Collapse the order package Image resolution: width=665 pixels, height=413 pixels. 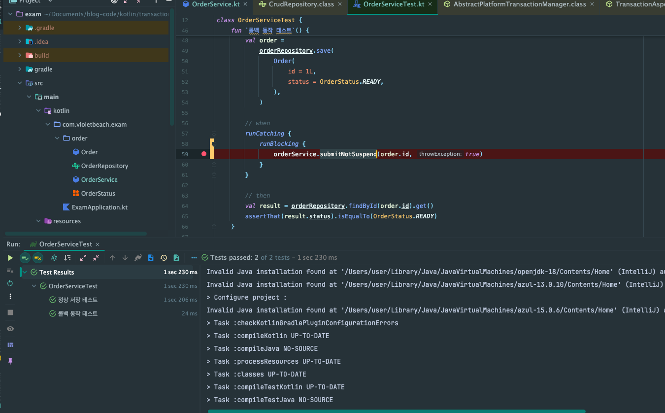[57, 138]
